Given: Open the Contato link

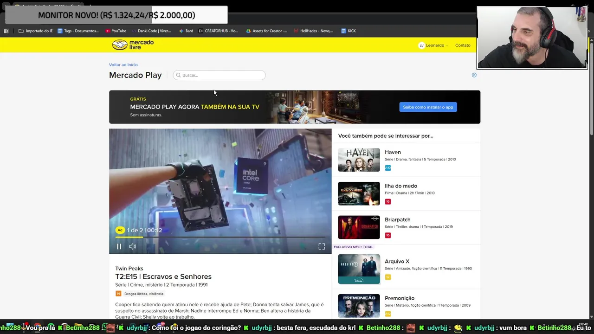Looking at the screenshot, I should (463, 45).
